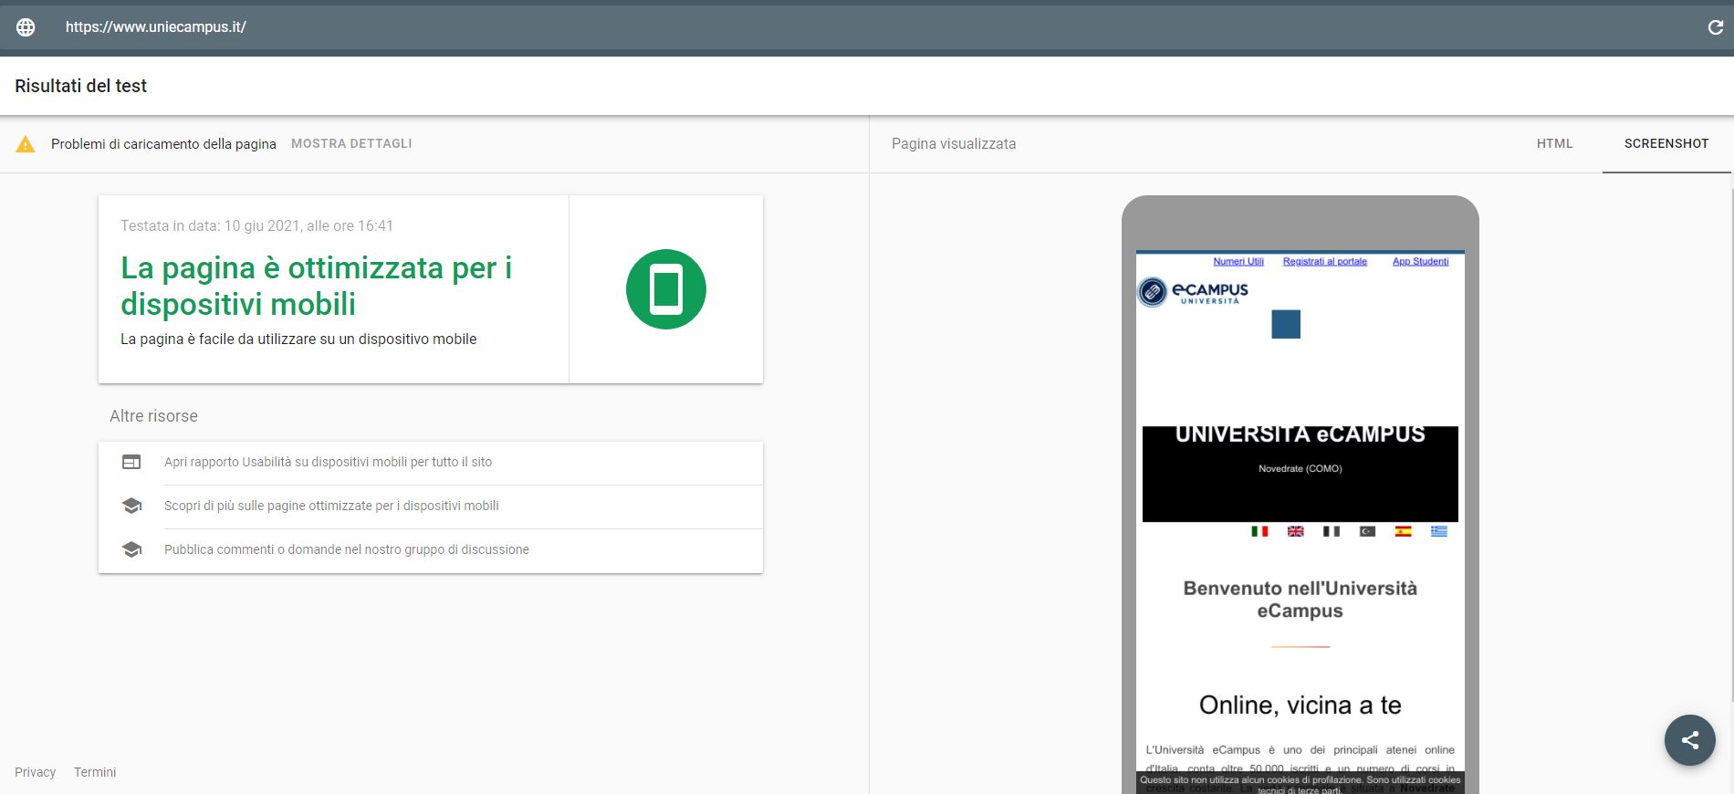
Task: Expand details with MOSTRA DETTAGLI
Action: [x=351, y=144]
